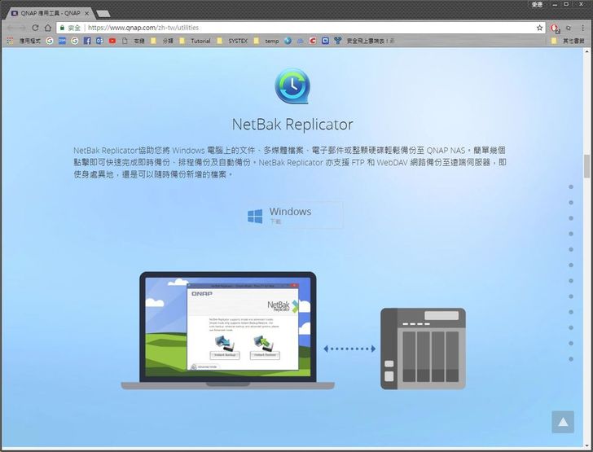Open a new tab button
Viewport: 593px width, 452px height.
coord(103,14)
